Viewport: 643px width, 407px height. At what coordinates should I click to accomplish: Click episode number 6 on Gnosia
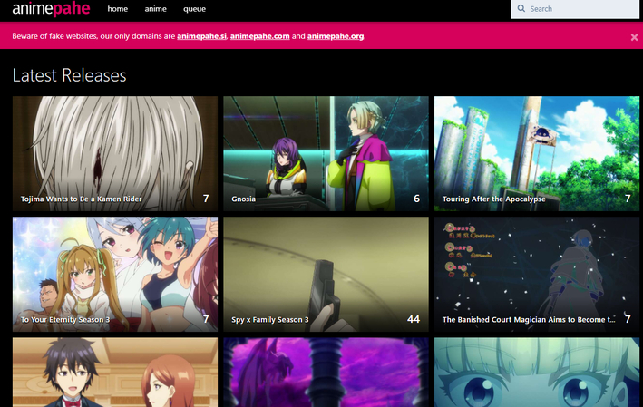416,199
